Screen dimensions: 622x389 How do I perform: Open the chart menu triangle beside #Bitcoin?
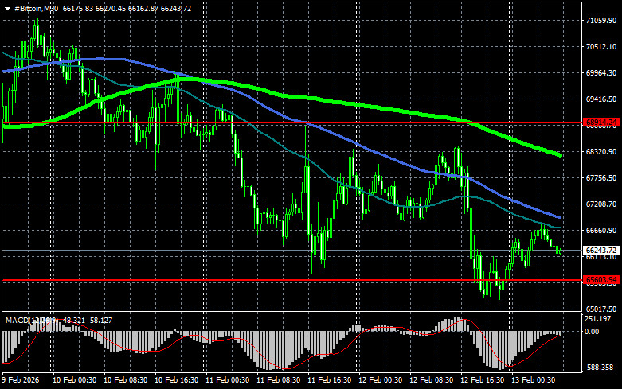(6, 7)
